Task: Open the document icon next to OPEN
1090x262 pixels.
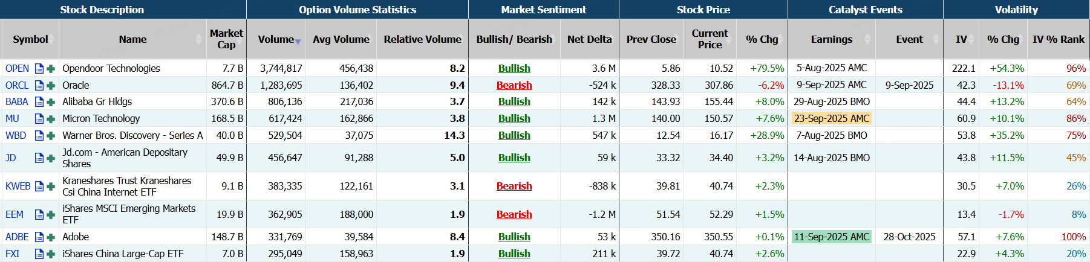Action: point(39,69)
